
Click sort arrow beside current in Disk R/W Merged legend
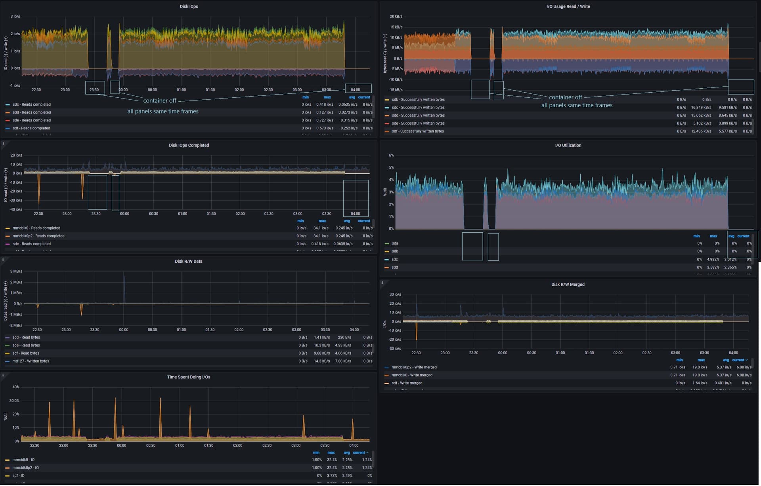[x=747, y=360]
